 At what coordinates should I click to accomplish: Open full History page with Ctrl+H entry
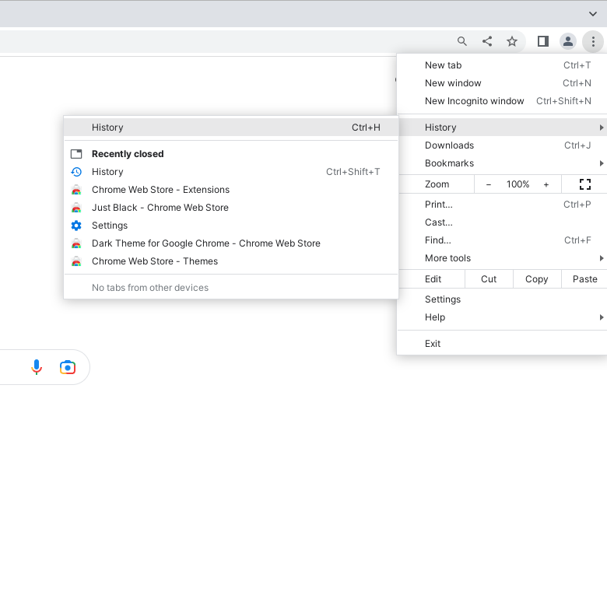click(231, 128)
